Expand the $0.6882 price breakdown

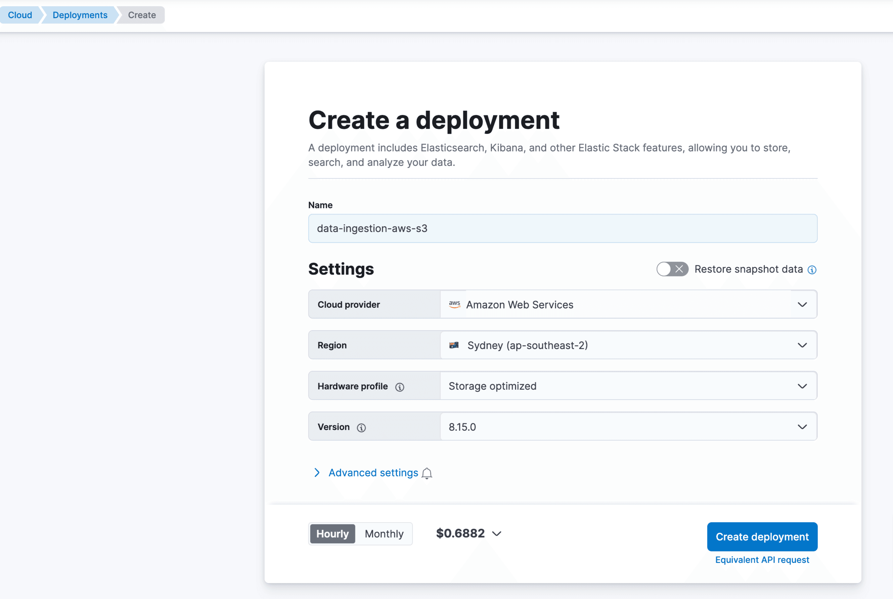pyautogui.click(x=496, y=533)
